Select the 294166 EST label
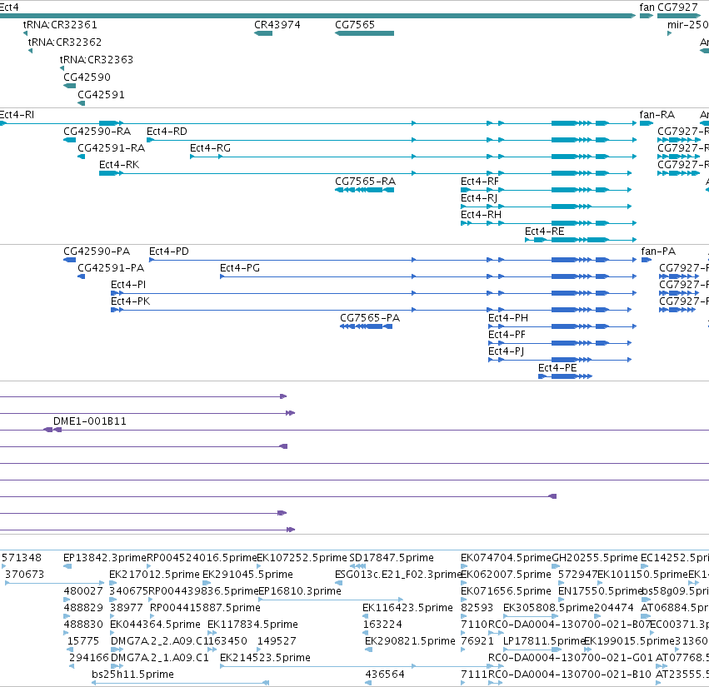This screenshot has height=687, width=709. (89, 658)
